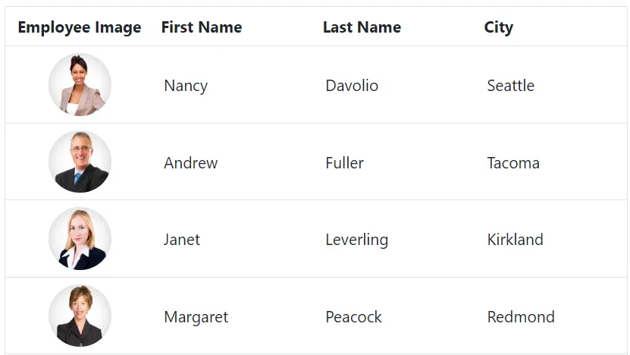The height and width of the screenshot is (355, 630).
Task: Select the Janet first name cell
Action: [x=182, y=240]
